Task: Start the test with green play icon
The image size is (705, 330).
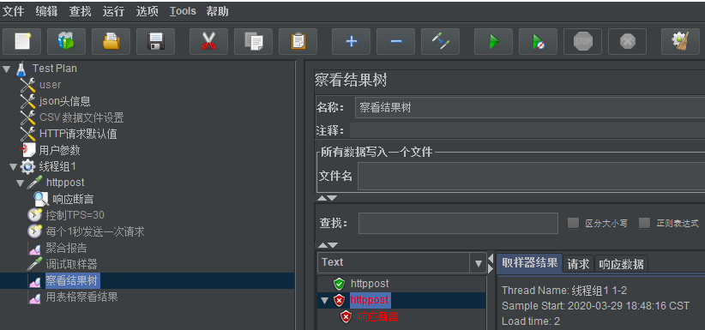Action: click(x=494, y=42)
